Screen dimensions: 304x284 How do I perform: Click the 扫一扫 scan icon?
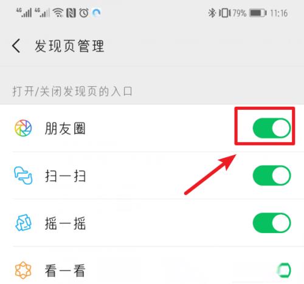(23, 175)
